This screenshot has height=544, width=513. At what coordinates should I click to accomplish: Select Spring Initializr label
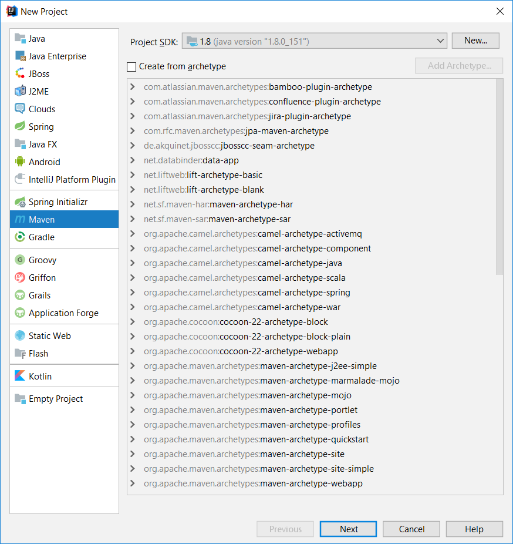tap(58, 202)
